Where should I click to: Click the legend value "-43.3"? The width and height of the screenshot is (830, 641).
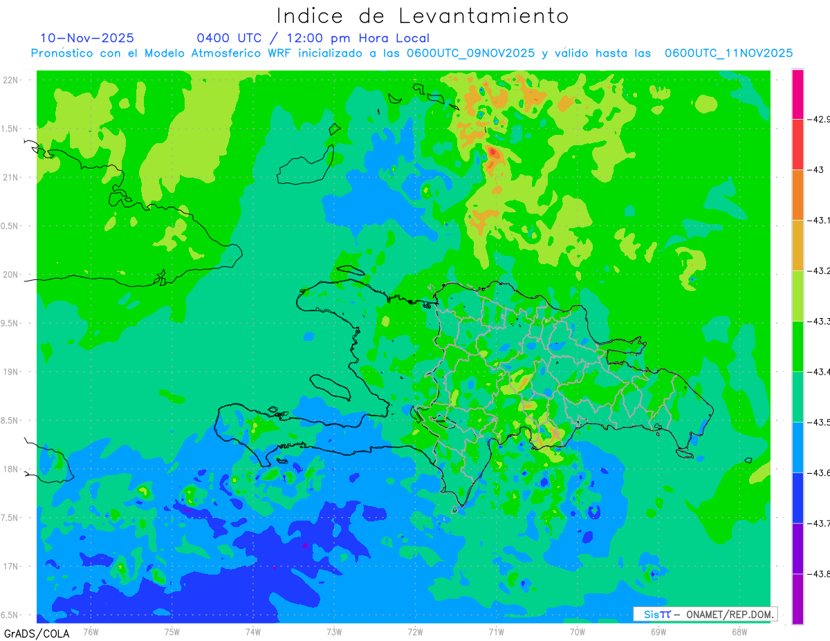click(x=819, y=322)
